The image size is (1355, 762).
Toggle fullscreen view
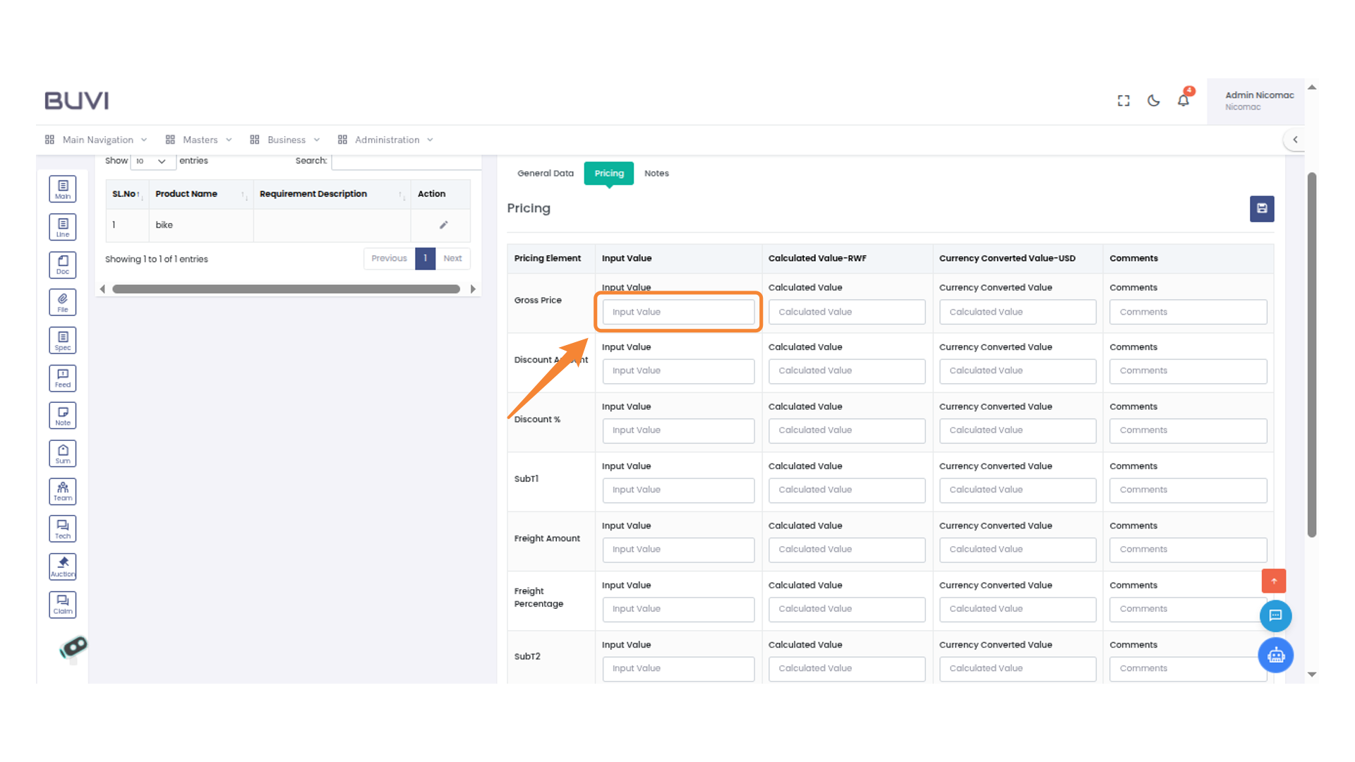tap(1123, 100)
